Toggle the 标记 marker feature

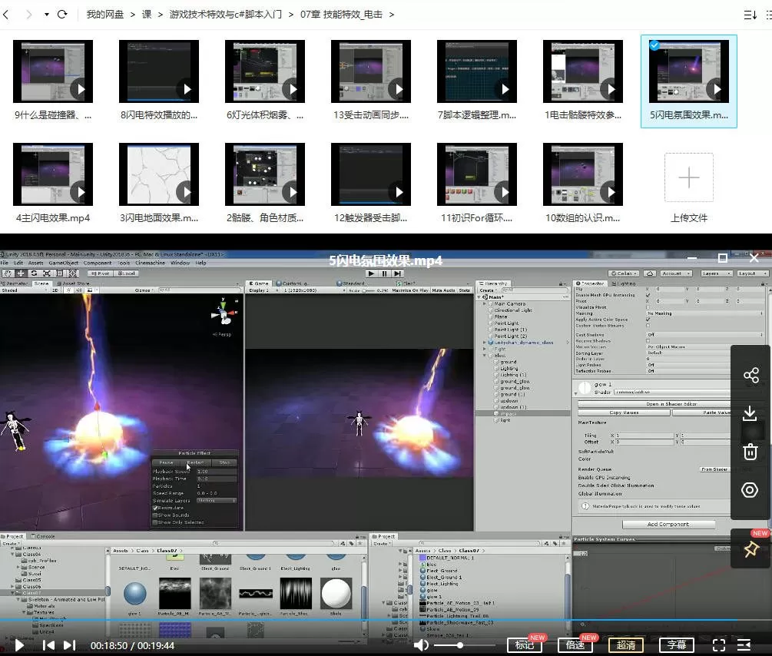(x=524, y=645)
